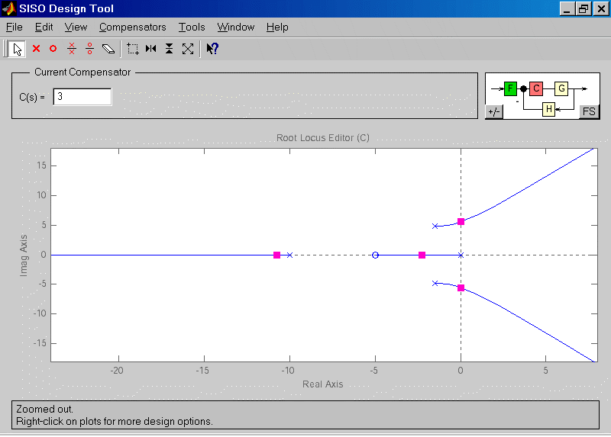611x437 pixels.
Task: Click the upper complex open-loop pole x
Action: coord(435,226)
